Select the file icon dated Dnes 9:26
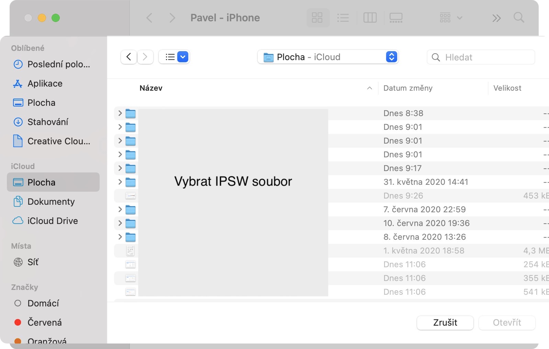The width and height of the screenshot is (549, 349). [x=131, y=196]
